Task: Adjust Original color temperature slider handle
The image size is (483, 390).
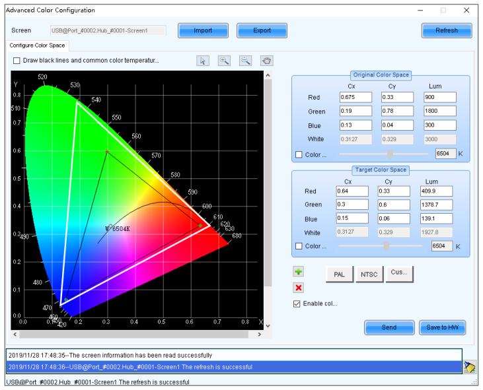Action: (390, 154)
